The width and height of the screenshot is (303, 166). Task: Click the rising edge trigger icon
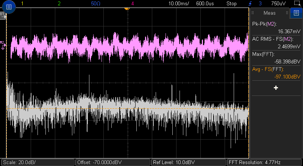[x=250, y=3]
